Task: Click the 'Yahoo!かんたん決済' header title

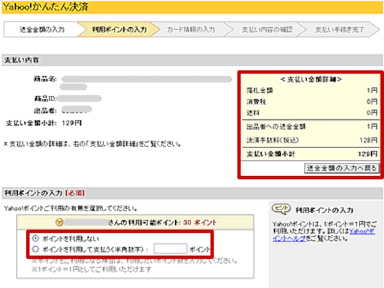Action: pos(46,7)
